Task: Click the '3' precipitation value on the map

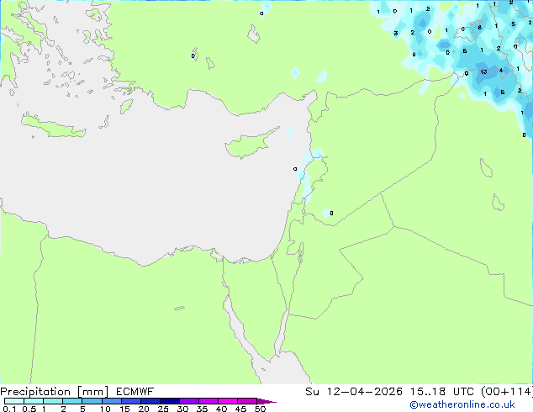Action: [x=396, y=34]
